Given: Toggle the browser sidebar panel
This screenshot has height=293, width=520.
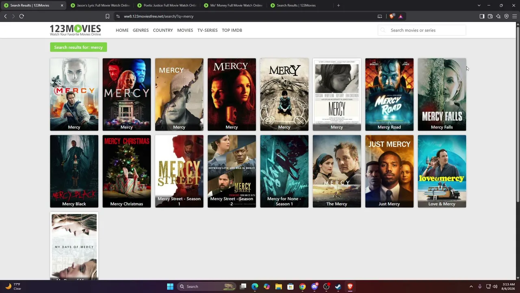Looking at the screenshot, I should (482, 16).
